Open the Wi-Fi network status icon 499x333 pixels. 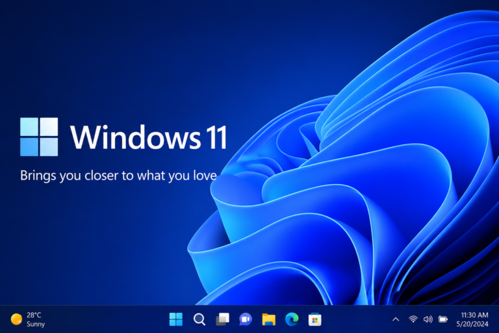[413, 319]
